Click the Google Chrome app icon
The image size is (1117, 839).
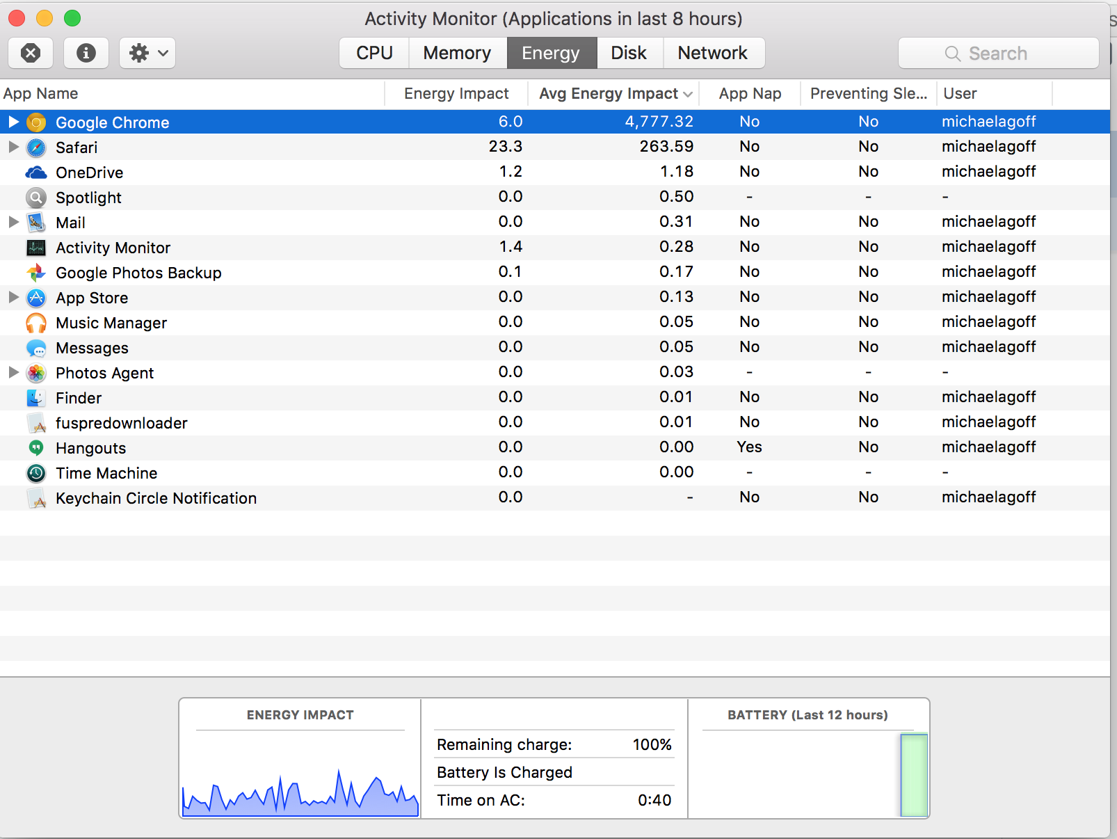(x=36, y=122)
